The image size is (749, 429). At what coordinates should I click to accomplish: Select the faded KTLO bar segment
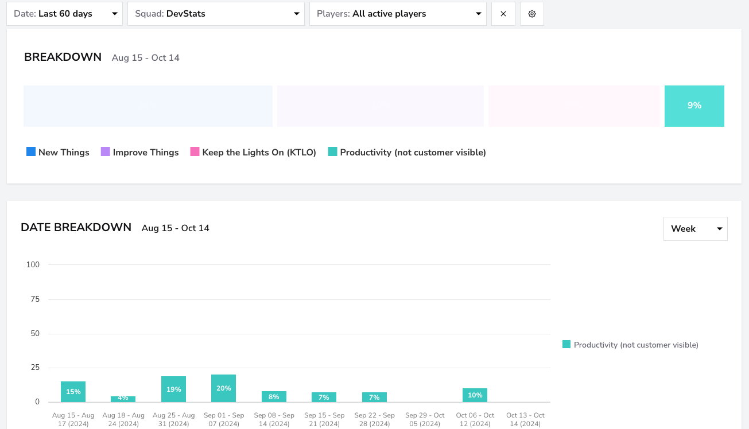(x=574, y=106)
